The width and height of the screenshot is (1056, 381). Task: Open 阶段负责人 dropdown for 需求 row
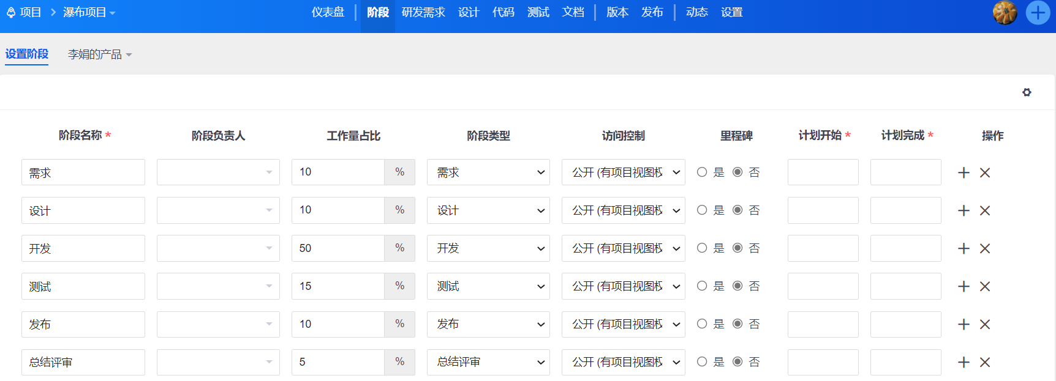[x=218, y=172]
